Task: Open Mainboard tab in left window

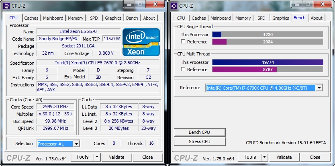Action: pos(53,18)
